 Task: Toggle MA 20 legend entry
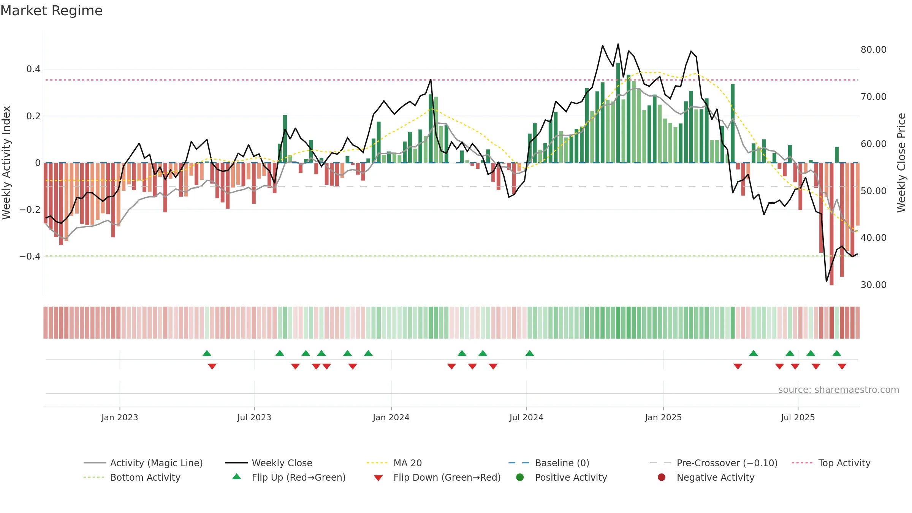[394, 463]
